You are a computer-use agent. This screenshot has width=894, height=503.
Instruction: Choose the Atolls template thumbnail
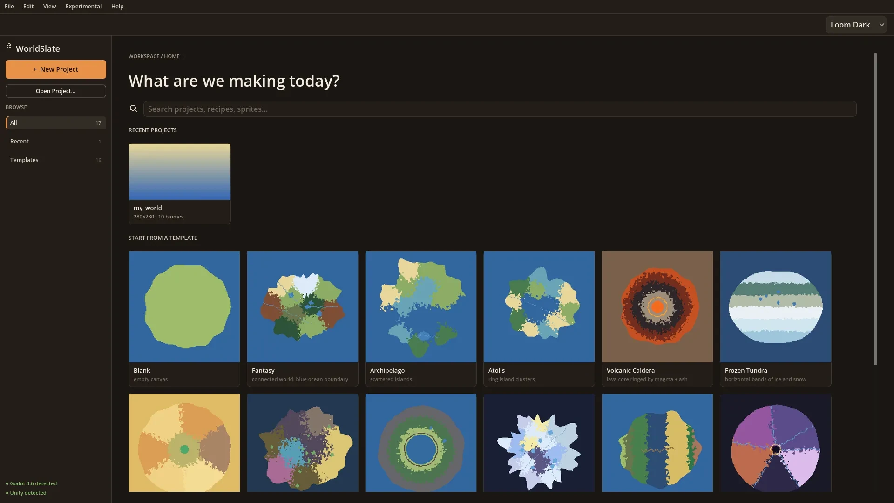click(x=539, y=307)
